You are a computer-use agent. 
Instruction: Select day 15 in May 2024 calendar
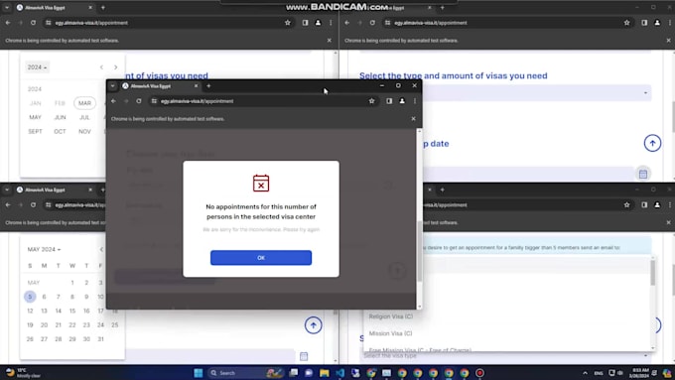coord(72,311)
